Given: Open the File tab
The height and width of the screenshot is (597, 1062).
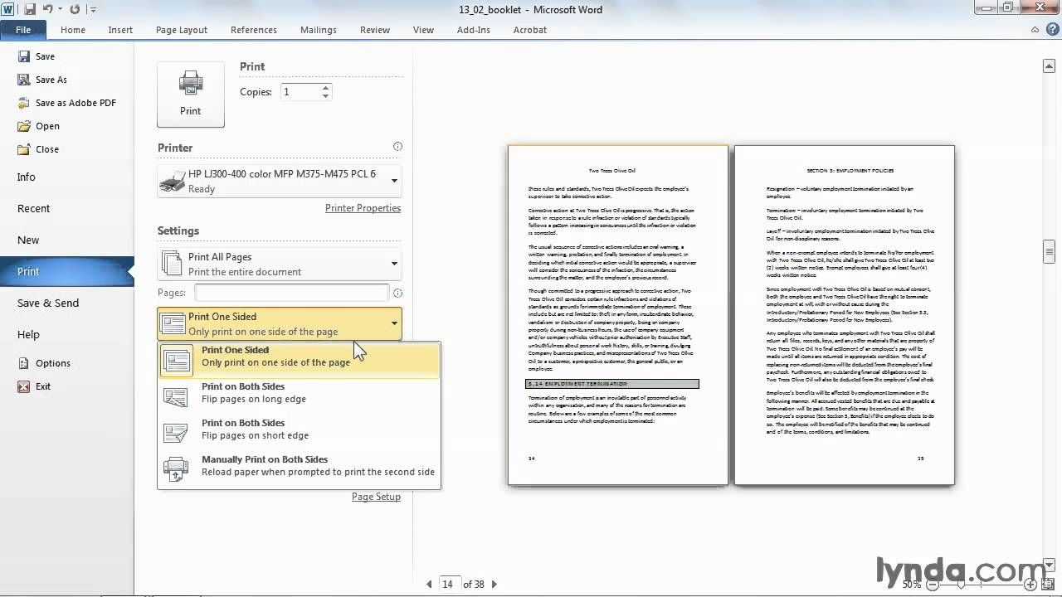Looking at the screenshot, I should 23,30.
